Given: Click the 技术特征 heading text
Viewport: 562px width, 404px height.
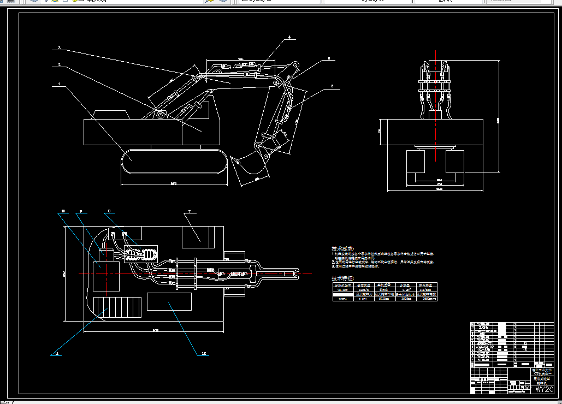Looking at the screenshot, I should [342, 278].
